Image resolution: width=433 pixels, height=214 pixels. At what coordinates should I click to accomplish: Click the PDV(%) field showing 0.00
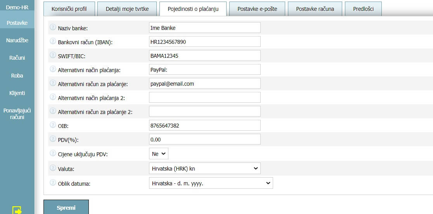pos(204,139)
